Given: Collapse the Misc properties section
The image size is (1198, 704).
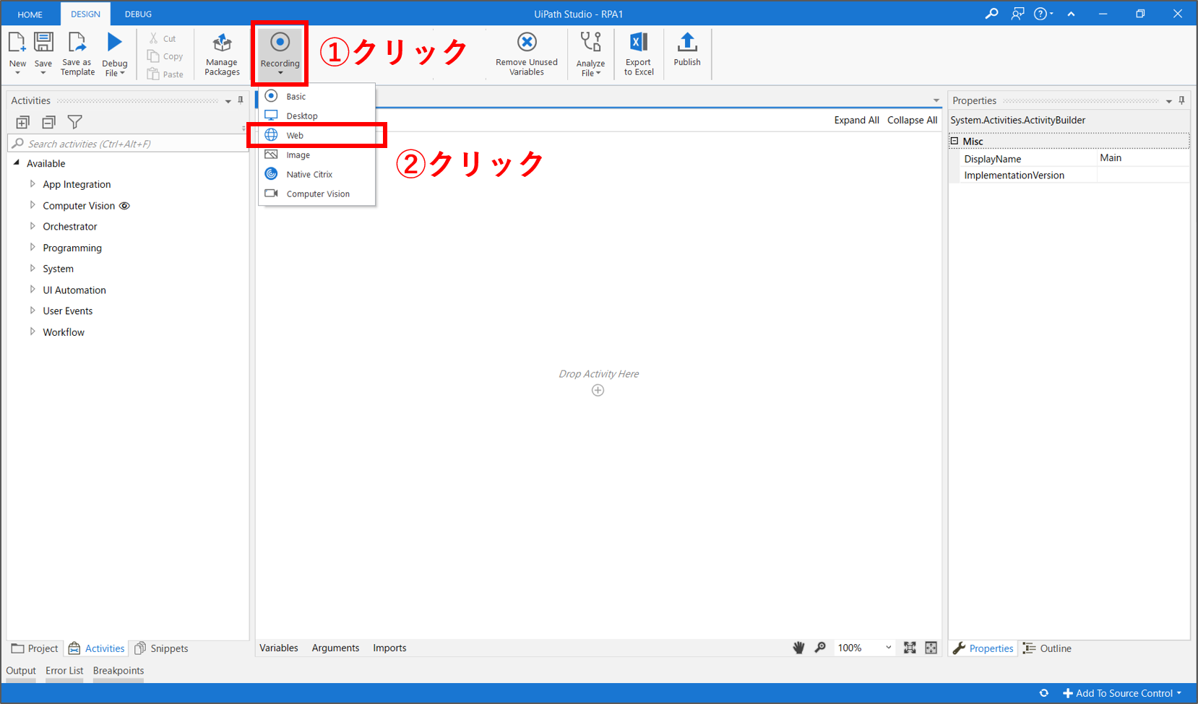Looking at the screenshot, I should [954, 142].
